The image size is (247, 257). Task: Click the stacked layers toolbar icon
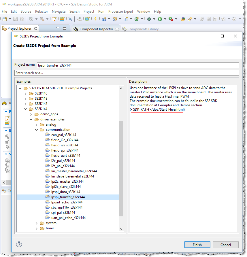tap(62, 19)
